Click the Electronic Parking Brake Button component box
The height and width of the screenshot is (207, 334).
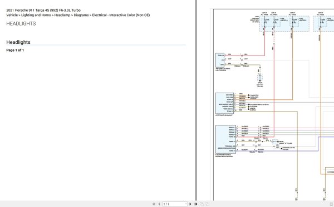[x=225, y=139]
